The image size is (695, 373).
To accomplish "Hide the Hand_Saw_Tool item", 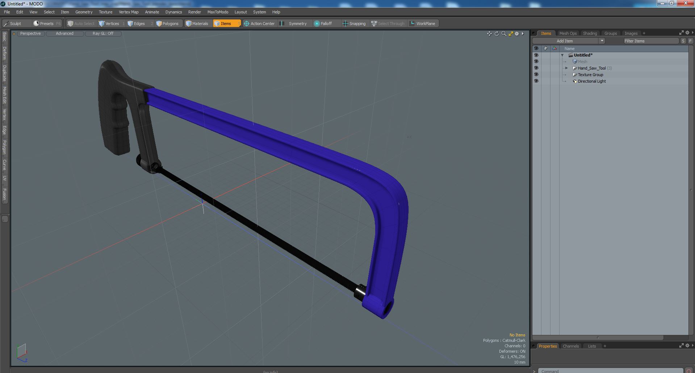I will 536,68.
